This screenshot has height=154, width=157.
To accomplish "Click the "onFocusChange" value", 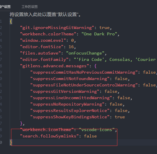I will pyautogui.click(x=85, y=53).
